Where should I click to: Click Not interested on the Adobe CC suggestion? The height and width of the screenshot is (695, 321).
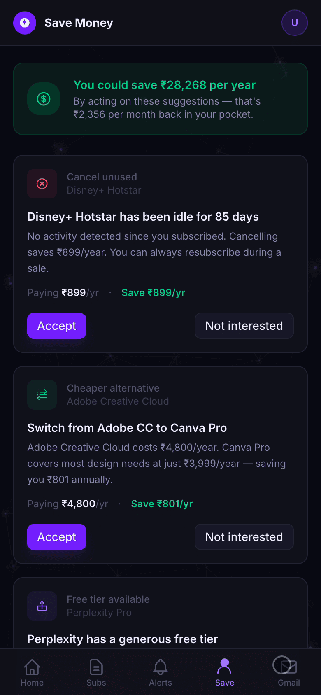point(244,537)
